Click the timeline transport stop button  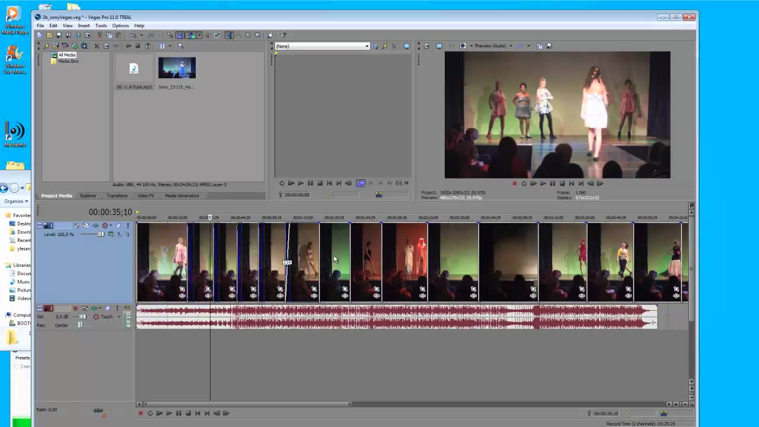pyautogui.click(x=188, y=413)
